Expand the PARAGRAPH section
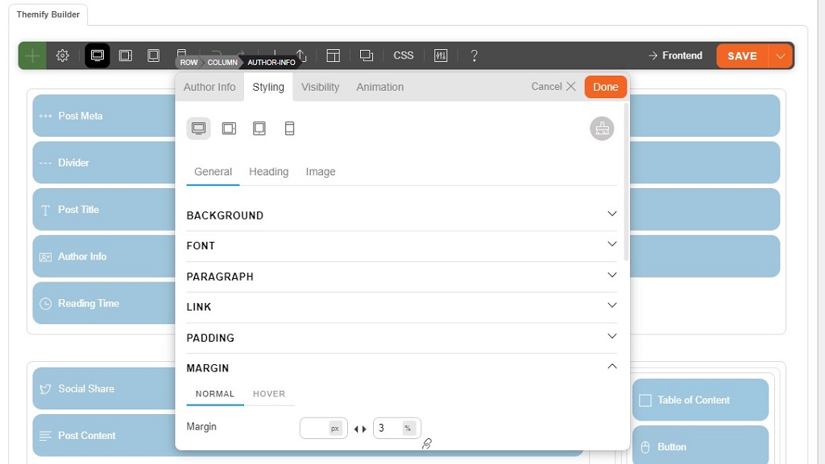 pyautogui.click(x=401, y=277)
